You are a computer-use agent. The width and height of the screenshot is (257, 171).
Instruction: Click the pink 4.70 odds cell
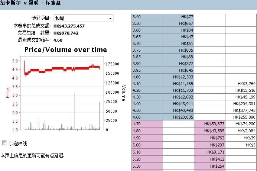[147, 124]
